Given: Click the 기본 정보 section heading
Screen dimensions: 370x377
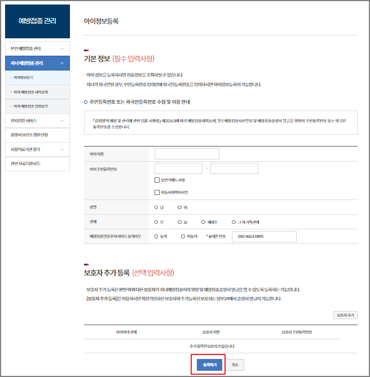Looking at the screenshot, I should tap(96, 59).
